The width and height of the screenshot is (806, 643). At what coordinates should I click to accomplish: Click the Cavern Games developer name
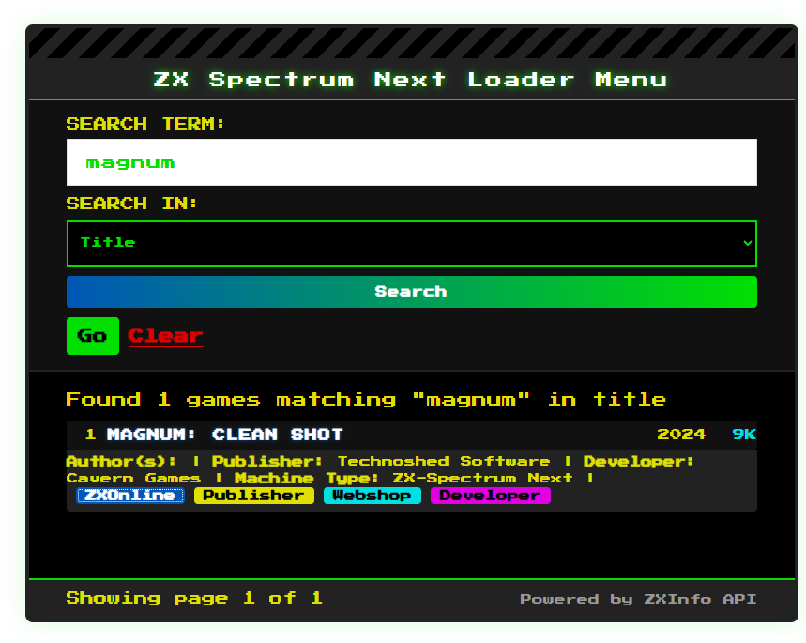click(133, 479)
